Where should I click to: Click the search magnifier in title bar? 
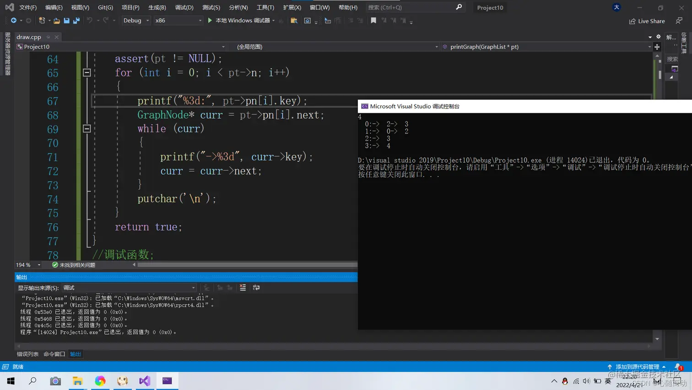[459, 7]
